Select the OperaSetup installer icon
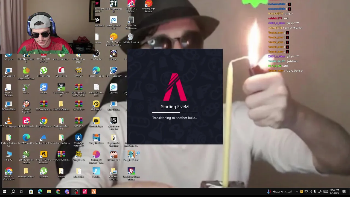 [61, 72]
